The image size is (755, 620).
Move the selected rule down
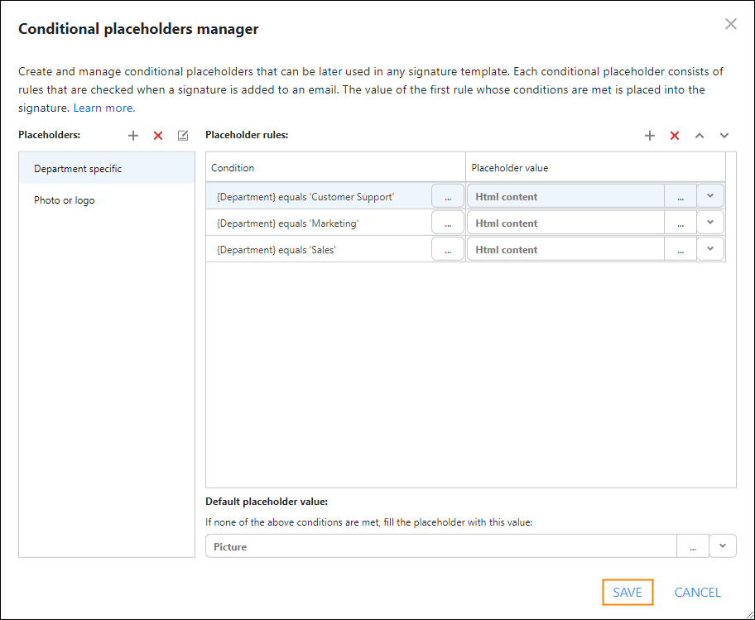(x=724, y=135)
